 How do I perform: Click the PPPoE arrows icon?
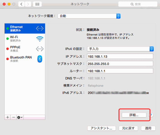(40, 49)
